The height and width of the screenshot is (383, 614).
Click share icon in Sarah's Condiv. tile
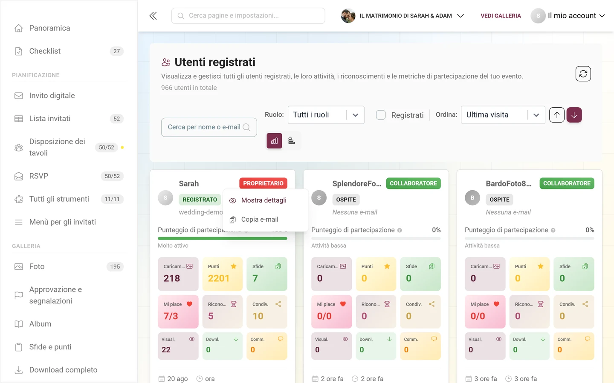[x=278, y=304]
